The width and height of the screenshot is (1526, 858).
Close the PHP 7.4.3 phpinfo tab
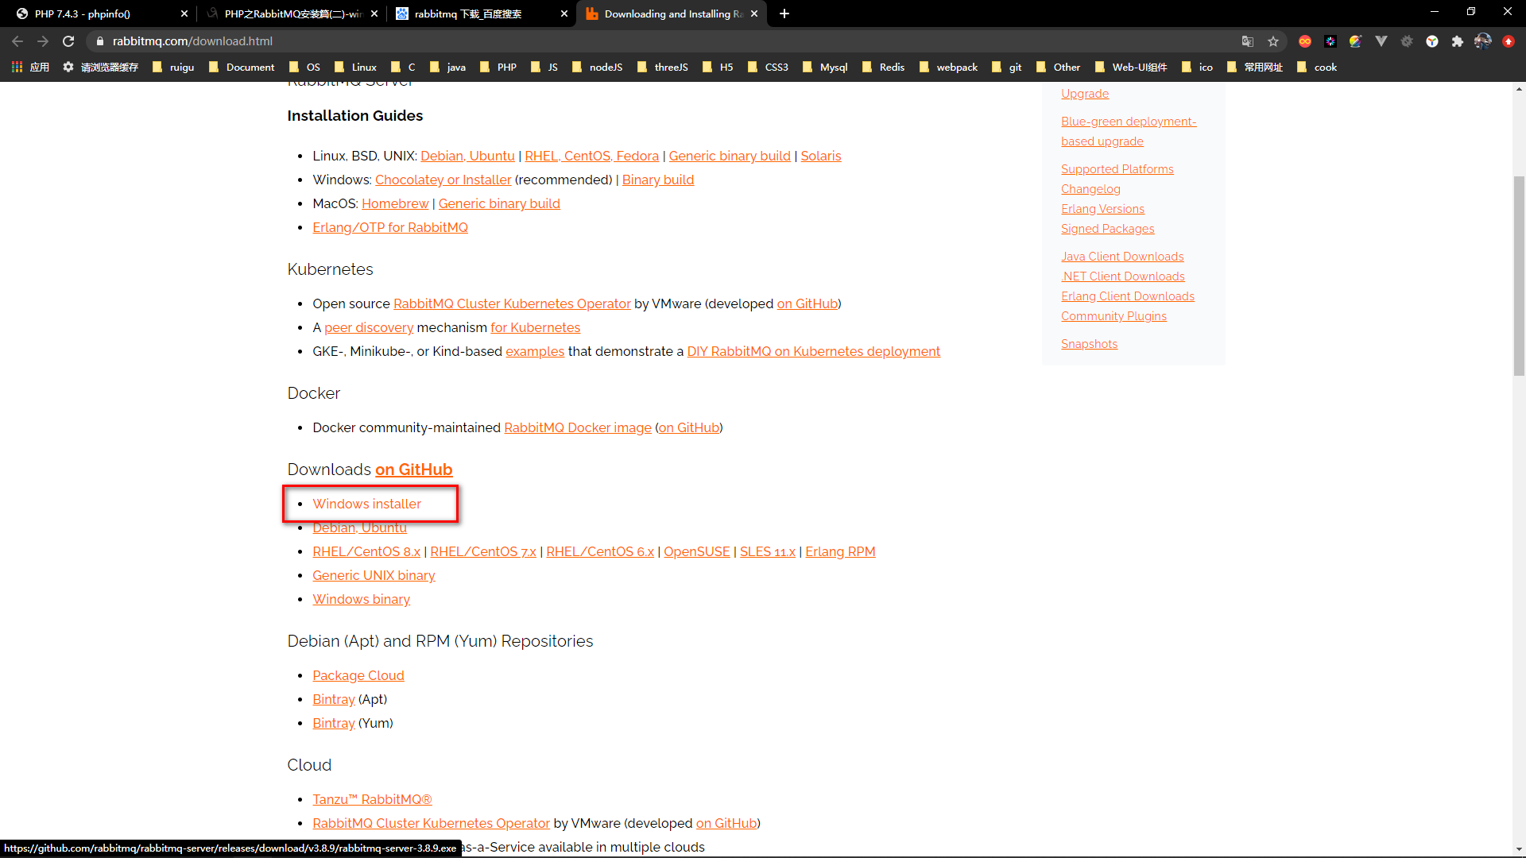[184, 14]
